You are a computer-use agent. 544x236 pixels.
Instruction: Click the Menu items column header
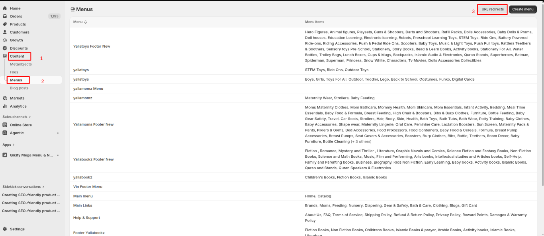(x=314, y=22)
